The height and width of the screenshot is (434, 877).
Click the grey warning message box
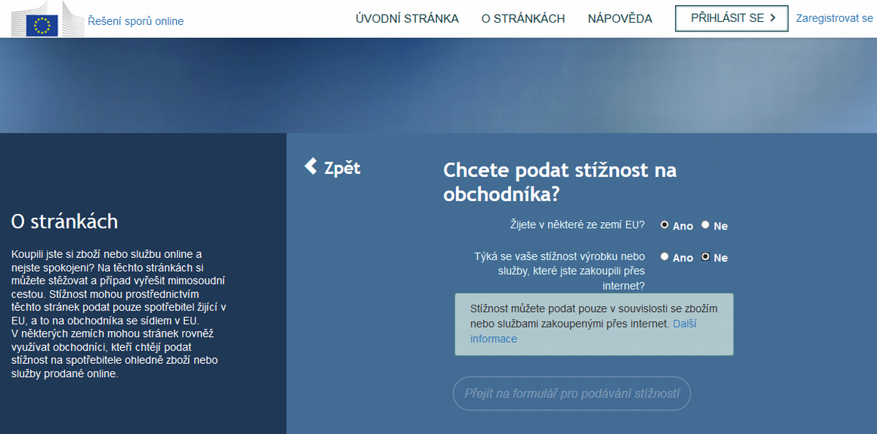[593, 324]
